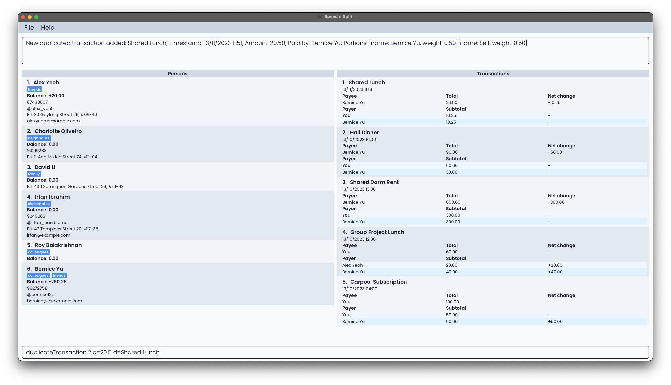Select the classmates tag on Irfan Ibrahim
This screenshot has width=671, height=385.
(39, 204)
